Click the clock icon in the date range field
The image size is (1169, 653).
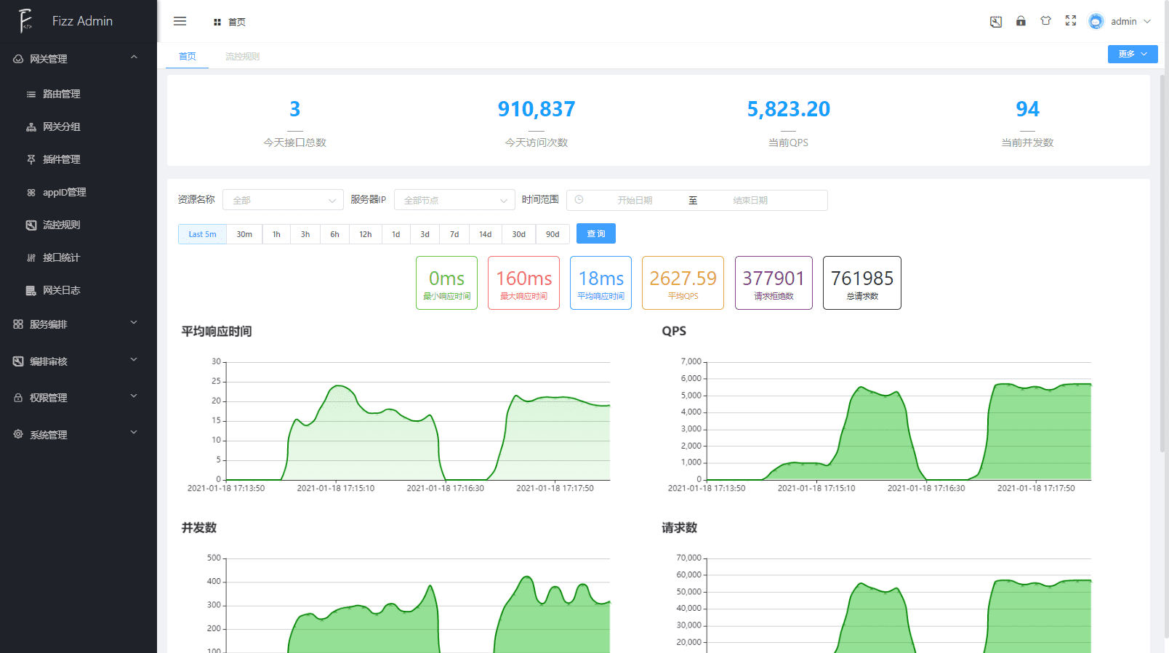click(579, 199)
